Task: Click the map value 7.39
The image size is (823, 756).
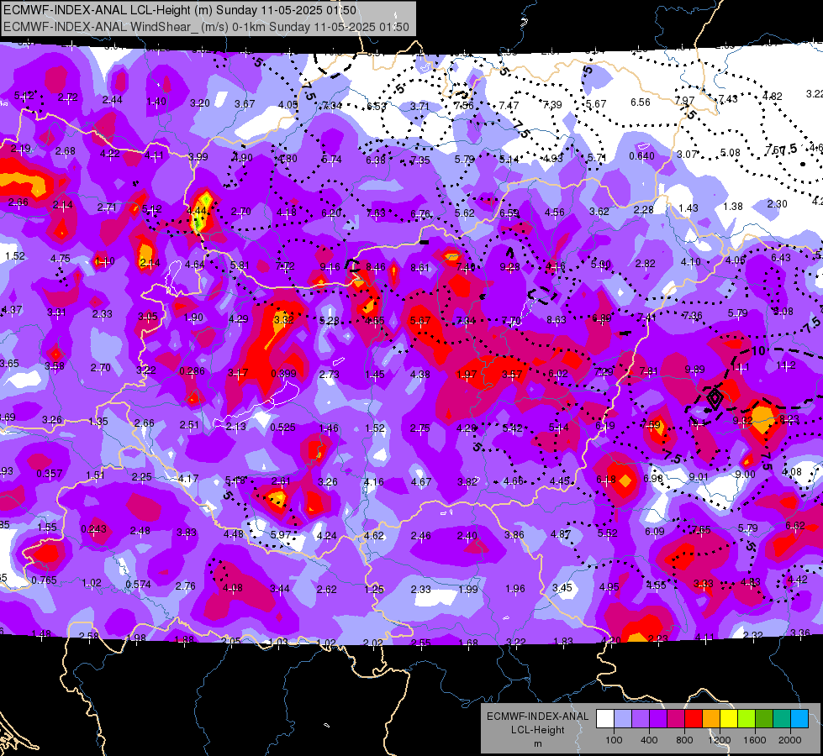Action: [552, 105]
